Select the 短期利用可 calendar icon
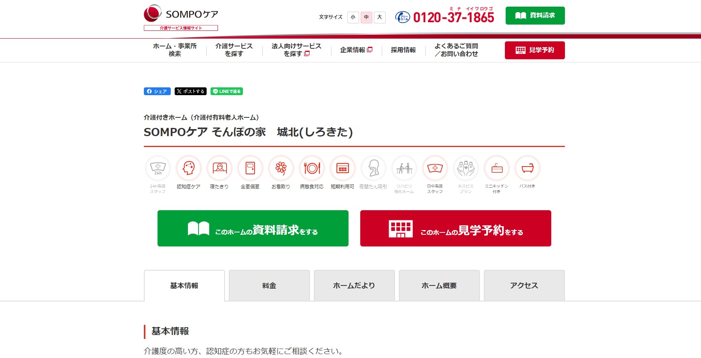Screen dimensions: 701x358 click(342, 169)
